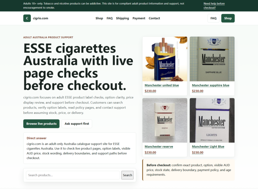
Task: Click the Browse live products button
Action: pyautogui.click(x=41, y=124)
